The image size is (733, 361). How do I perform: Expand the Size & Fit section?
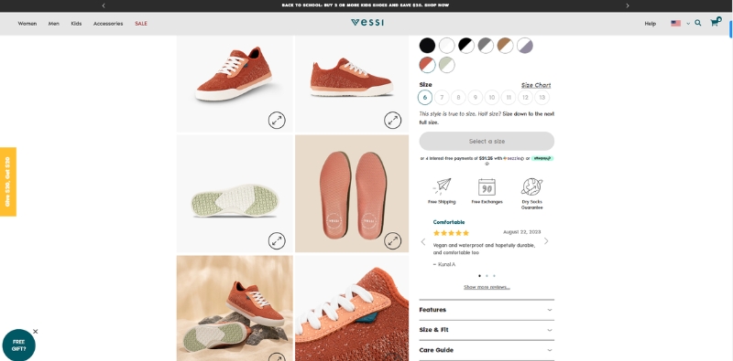tap(487, 330)
